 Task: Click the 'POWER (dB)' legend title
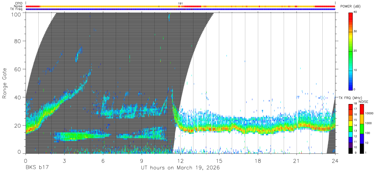tap(350, 6)
